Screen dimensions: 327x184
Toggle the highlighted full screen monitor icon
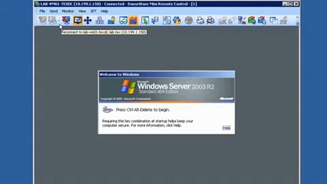pyautogui.click(x=78, y=20)
